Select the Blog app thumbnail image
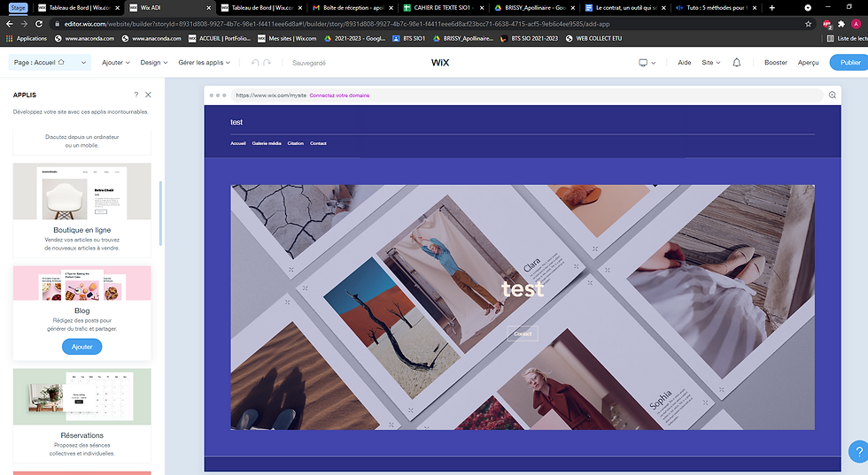 (x=81, y=283)
